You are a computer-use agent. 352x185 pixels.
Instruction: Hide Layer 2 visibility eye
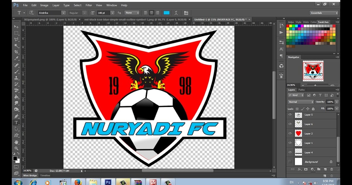click(x=290, y=133)
